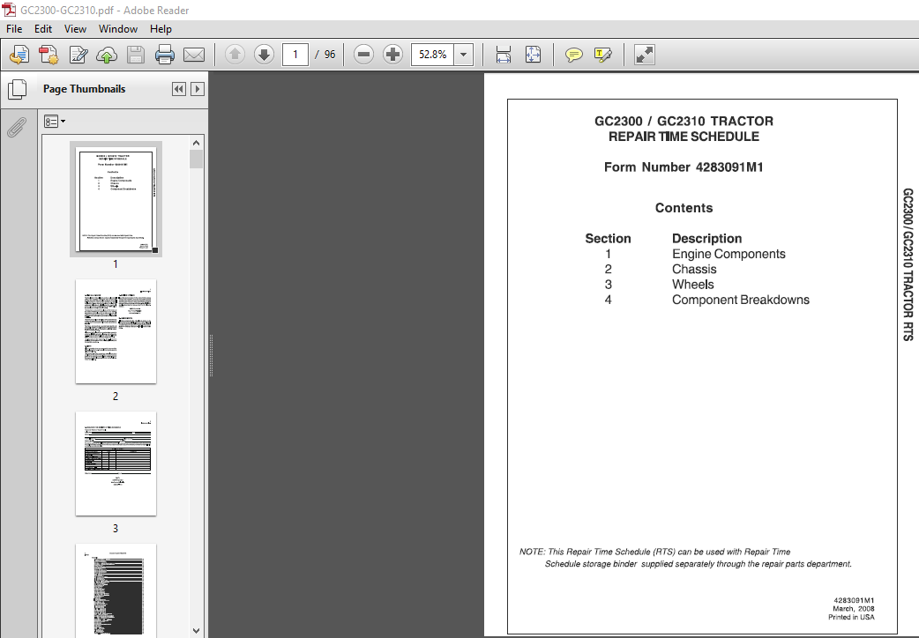Select page 1 thumbnail
The height and width of the screenshot is (638, 919).
(x=116, y=199)
